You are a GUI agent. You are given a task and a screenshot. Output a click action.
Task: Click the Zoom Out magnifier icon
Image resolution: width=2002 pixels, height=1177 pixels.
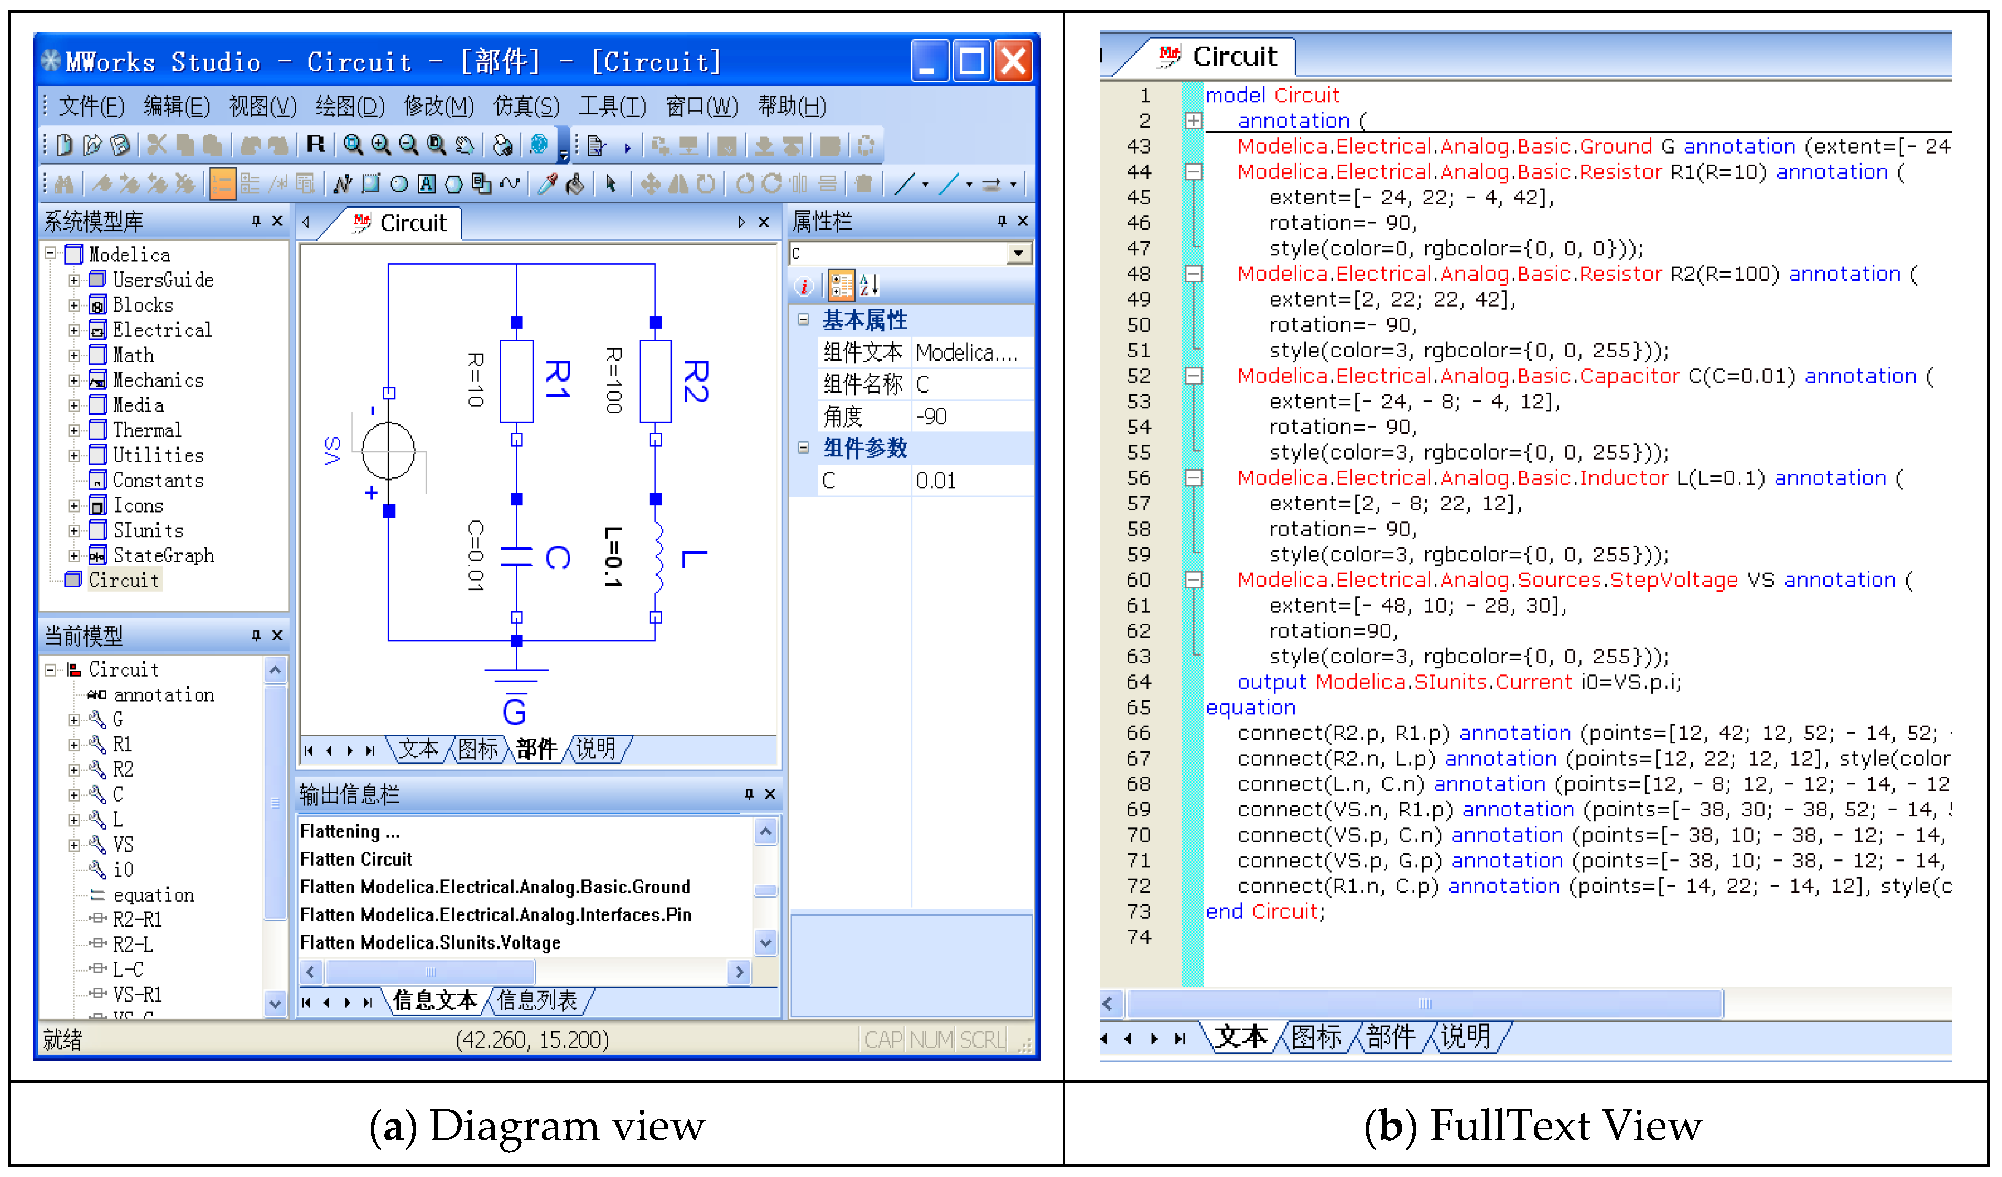click(408, 145)
